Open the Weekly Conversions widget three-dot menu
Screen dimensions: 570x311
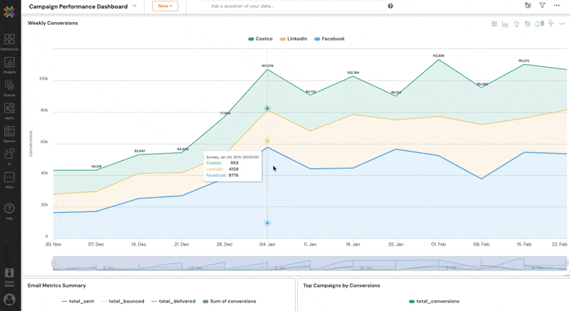click(x=562, y=23)
